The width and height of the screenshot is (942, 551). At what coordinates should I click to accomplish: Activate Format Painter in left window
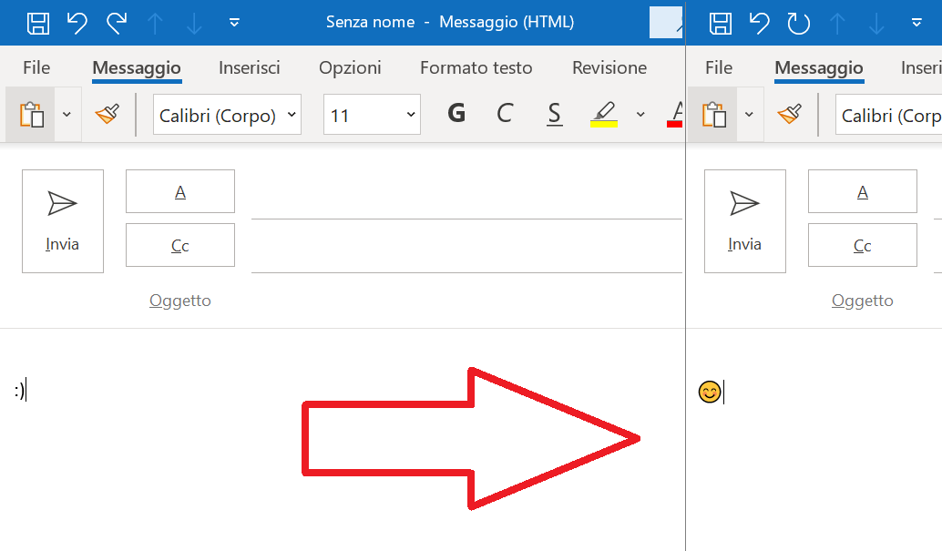pos(108,114)
